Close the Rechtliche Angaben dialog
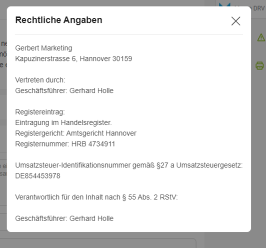This screenshot has width=266, height=248. (x=236, y=21)
